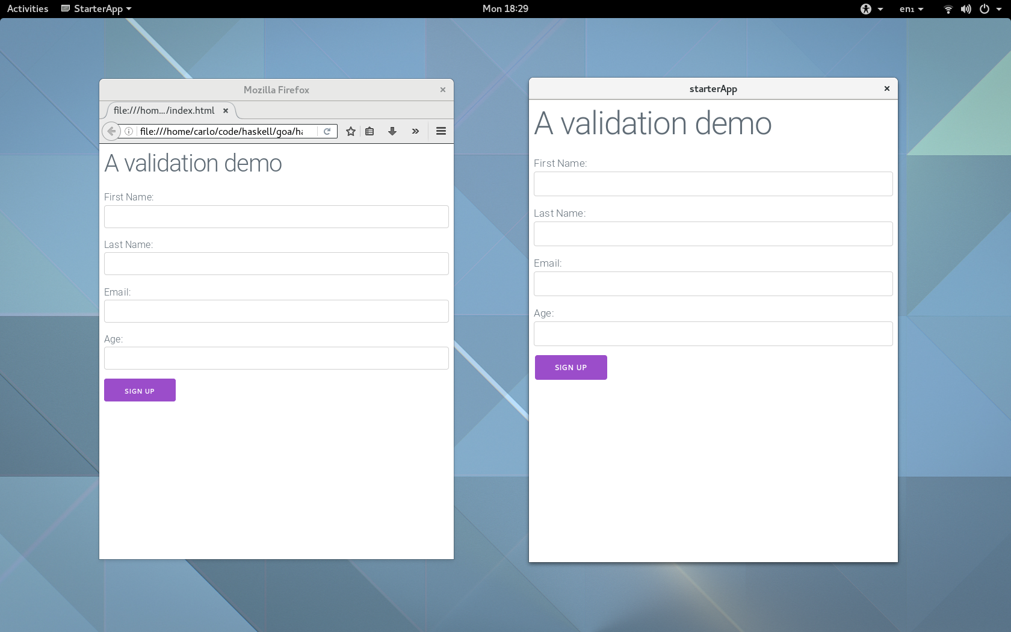The height and width of the screenshot is (632, 1011).
Task: Click the First Name field in starterApp
Action: 713,184
